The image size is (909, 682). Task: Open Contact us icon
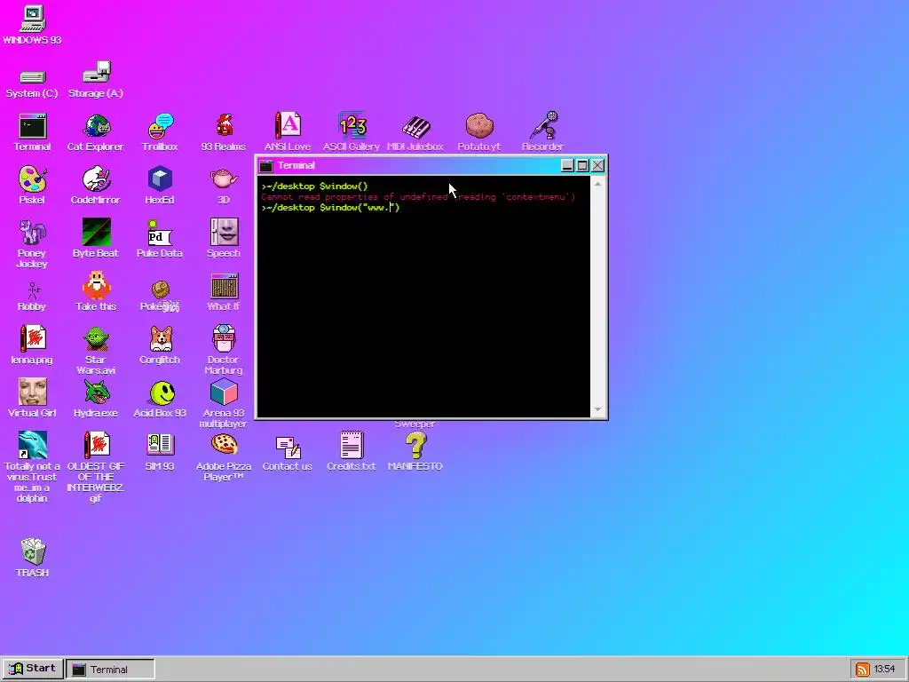point(288,452)
